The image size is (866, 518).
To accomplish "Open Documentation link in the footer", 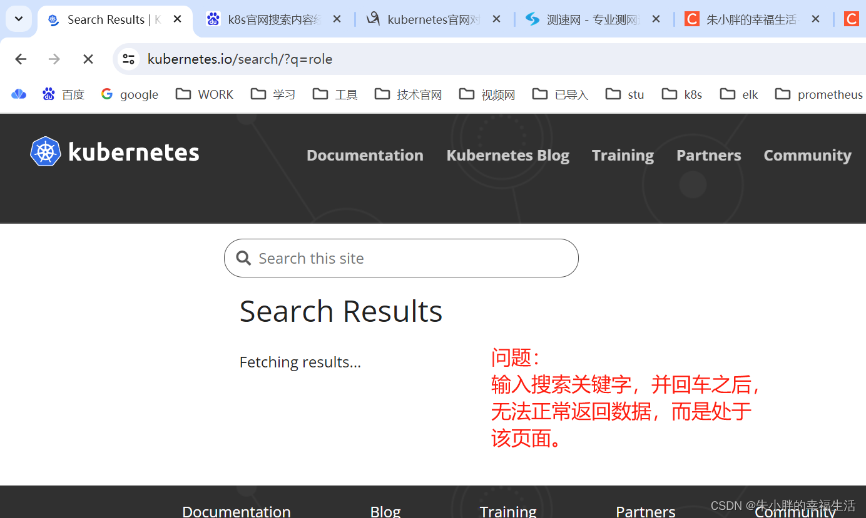I will pyautogui.click(x=237, y=511).
